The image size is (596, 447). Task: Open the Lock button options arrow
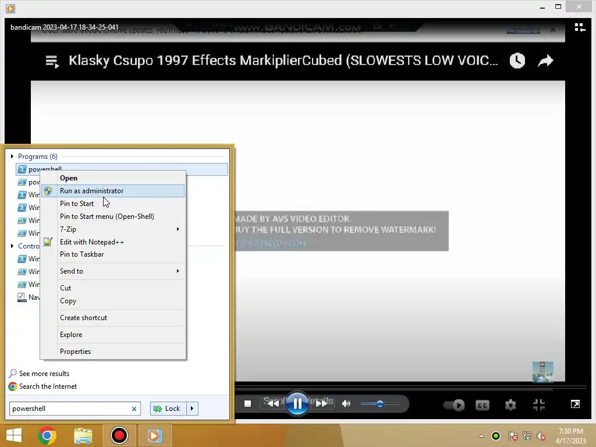pos(192,409)
